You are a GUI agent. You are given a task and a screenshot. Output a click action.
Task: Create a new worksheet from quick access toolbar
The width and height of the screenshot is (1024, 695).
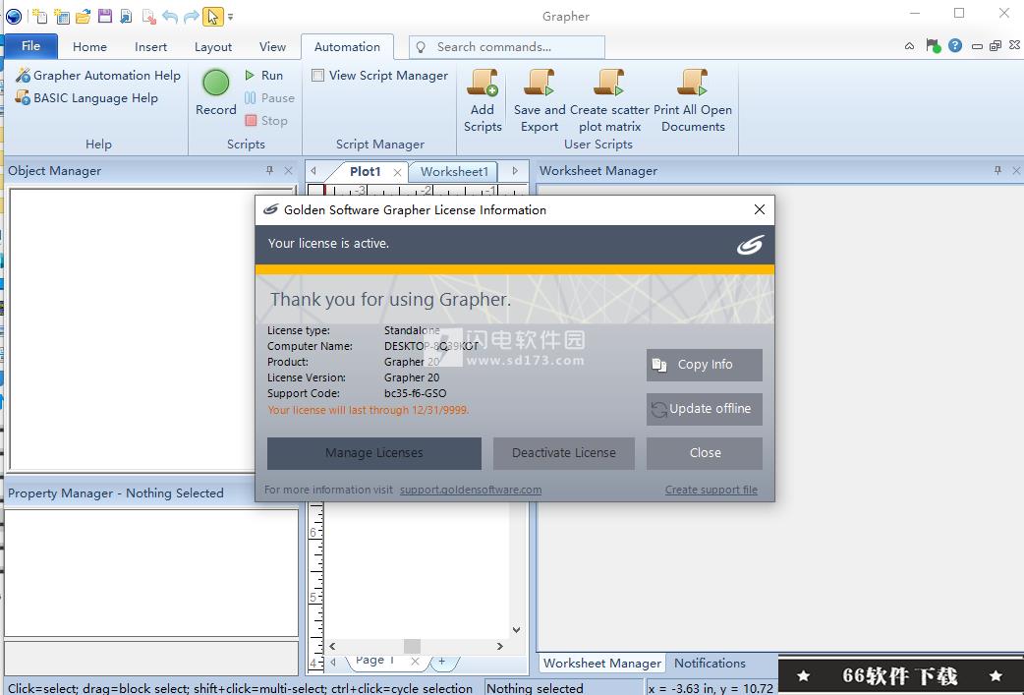(x=61, y=16)
